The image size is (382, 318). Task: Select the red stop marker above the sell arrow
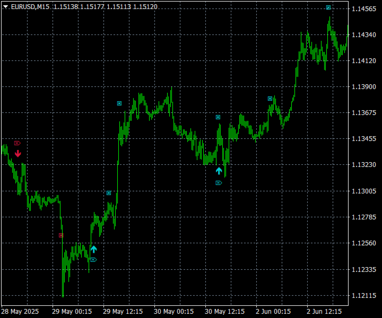pyautogui.click(x=18, y=143)
